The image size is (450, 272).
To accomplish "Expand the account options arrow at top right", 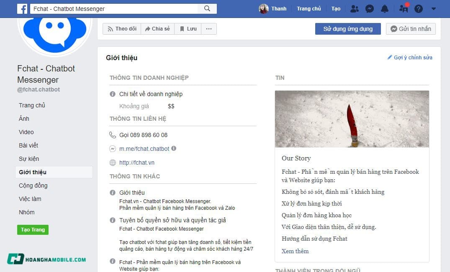I will [x=433, y=8].
